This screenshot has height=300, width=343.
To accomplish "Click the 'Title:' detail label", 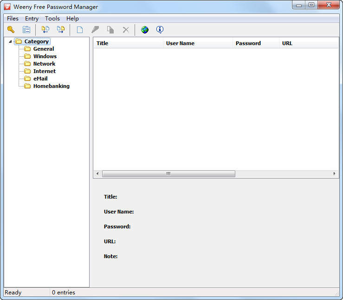I will tap(110, 197).
